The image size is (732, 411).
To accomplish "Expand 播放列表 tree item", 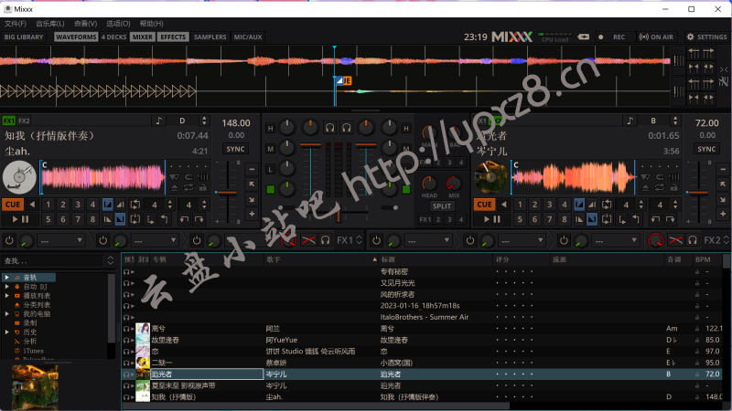I will coord(6,295).
